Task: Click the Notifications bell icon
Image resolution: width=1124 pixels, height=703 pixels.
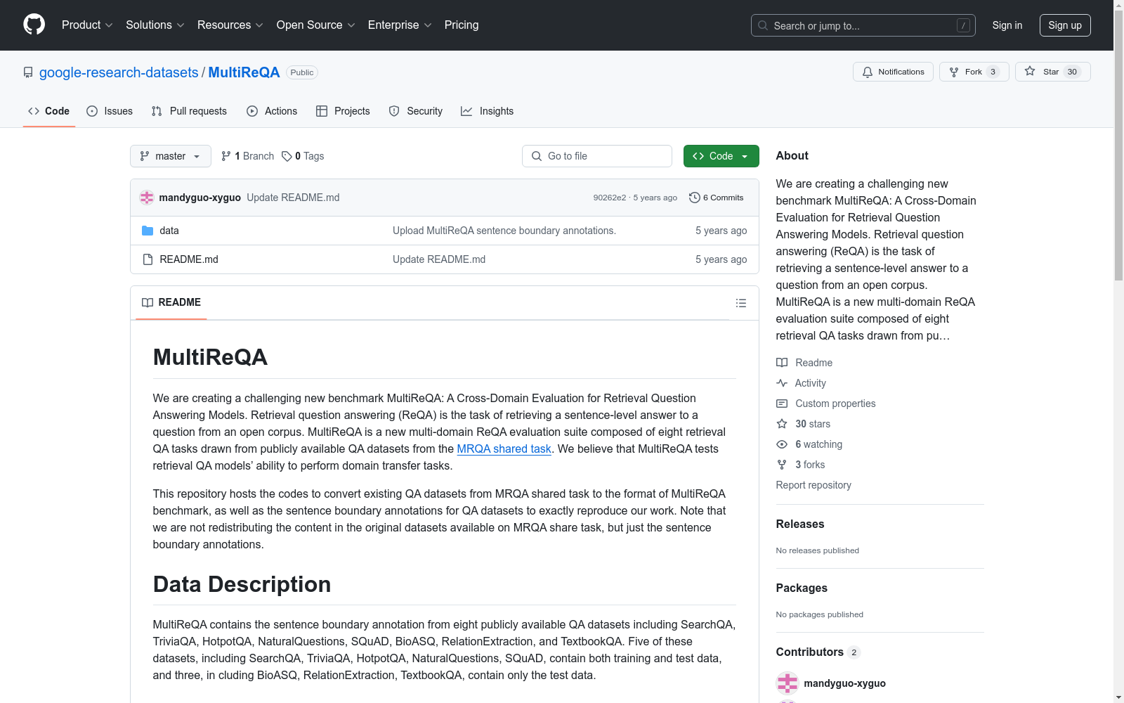Action: [868, 72]
